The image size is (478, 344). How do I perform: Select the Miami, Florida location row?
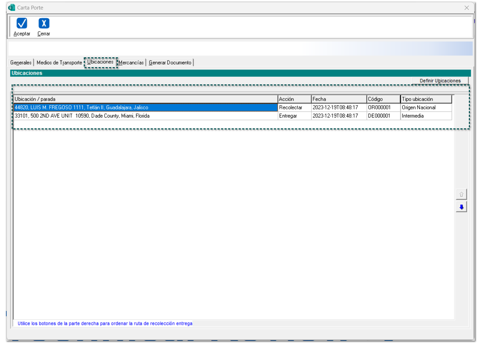[82, 116]
